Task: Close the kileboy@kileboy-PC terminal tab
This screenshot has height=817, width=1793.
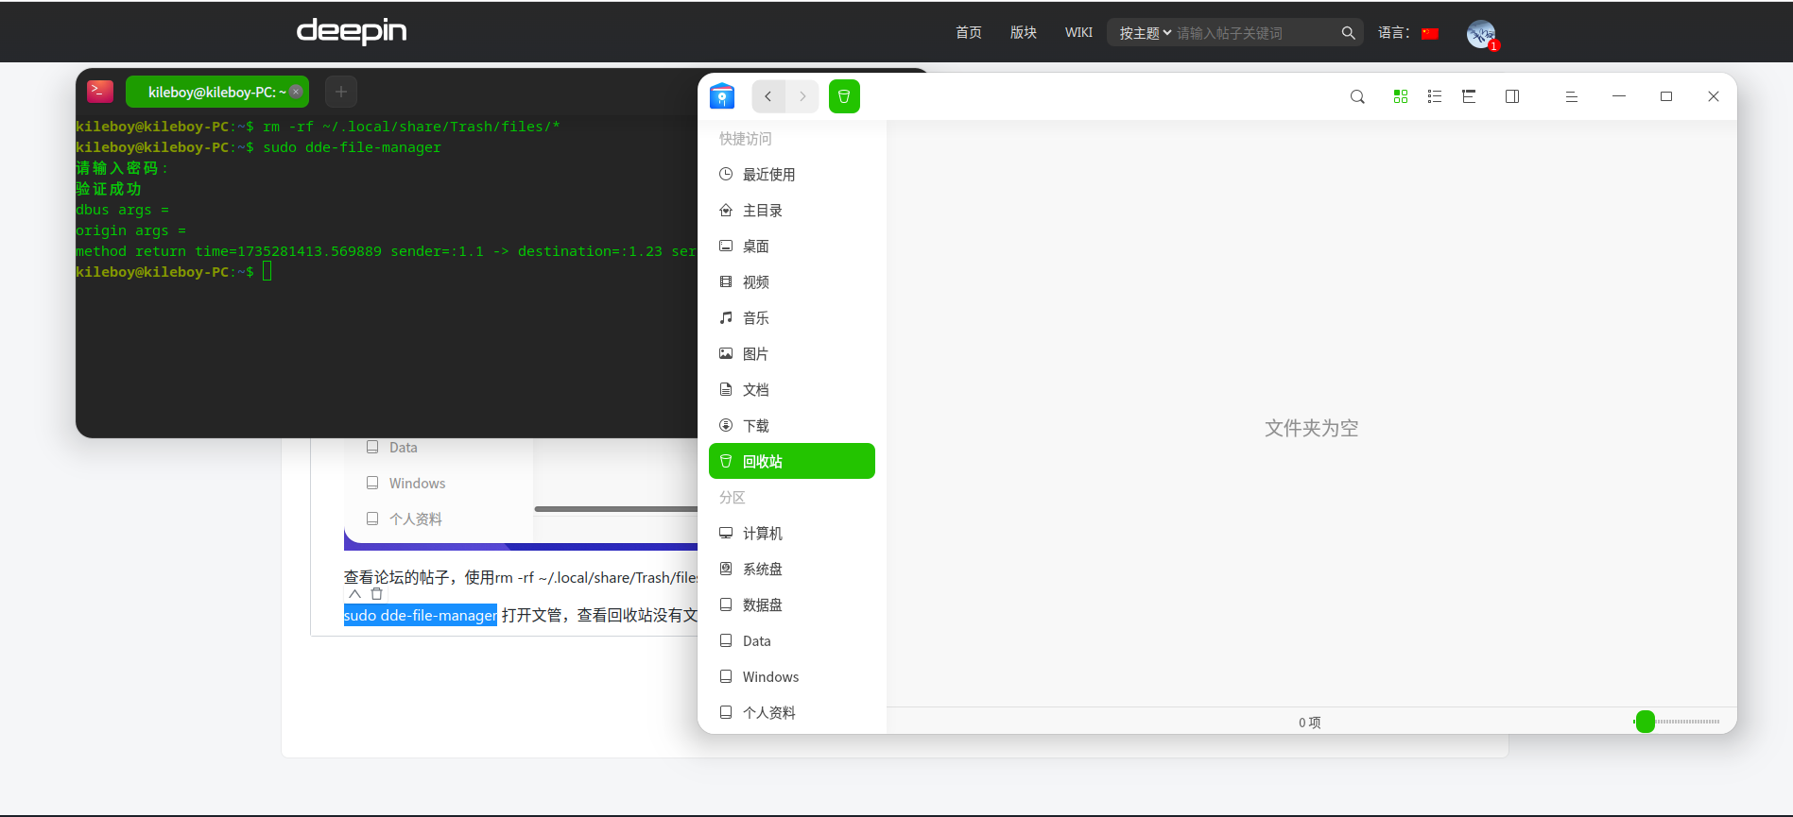Action: [296, 92]
